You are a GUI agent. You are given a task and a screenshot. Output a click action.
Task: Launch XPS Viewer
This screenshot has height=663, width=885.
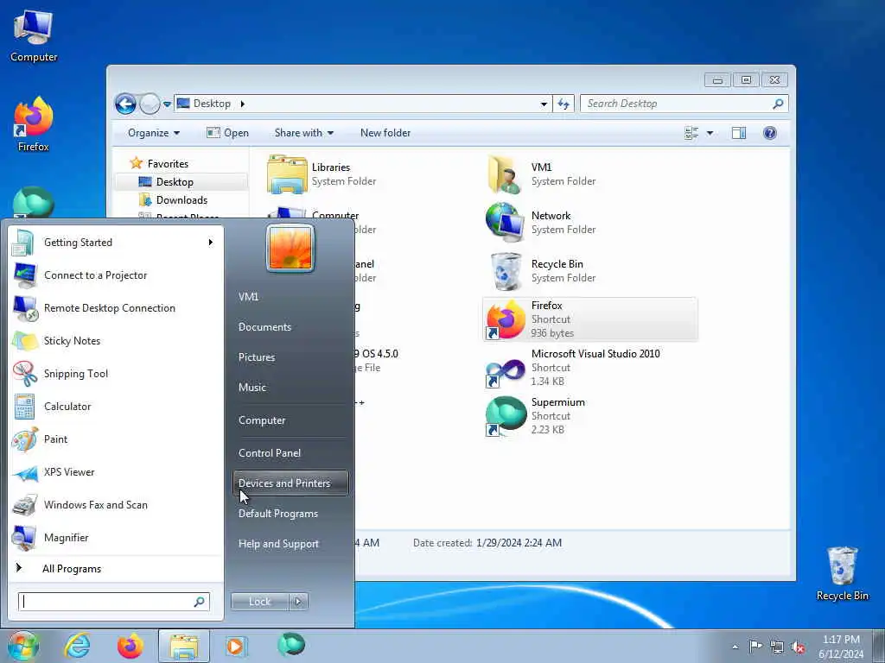click(116, 472)
